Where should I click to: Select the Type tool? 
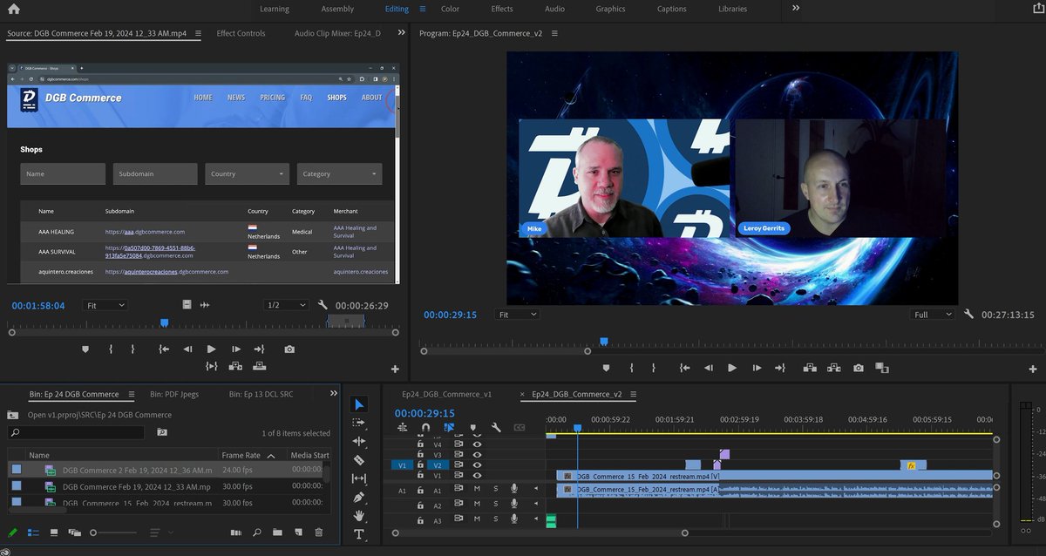click(x=360, y=534)
